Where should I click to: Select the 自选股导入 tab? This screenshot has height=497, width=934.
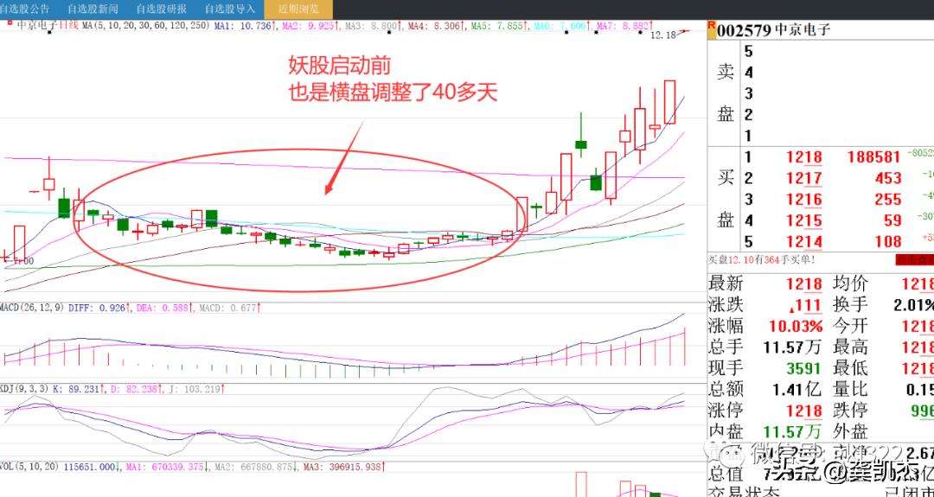230,9
